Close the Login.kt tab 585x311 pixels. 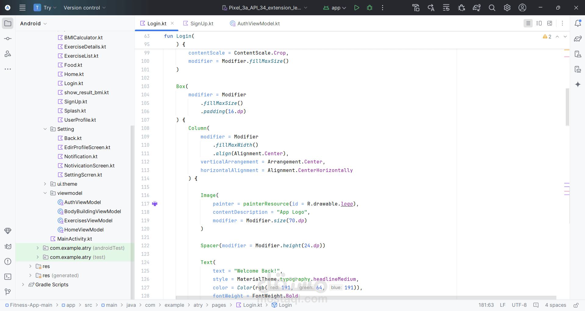coord(172,23)
